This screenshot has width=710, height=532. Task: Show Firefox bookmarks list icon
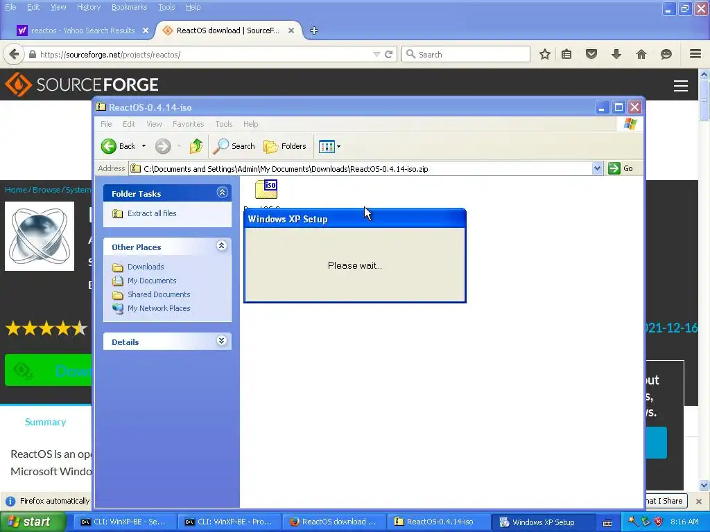tap(566, 54)
